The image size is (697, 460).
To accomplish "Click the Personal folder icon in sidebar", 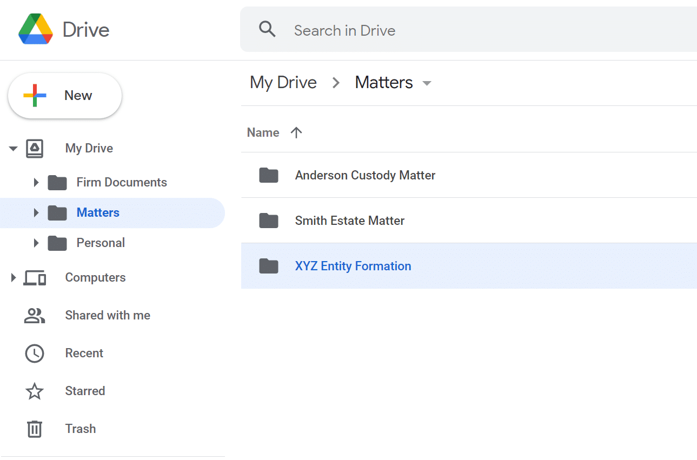I will pos(57,243).
